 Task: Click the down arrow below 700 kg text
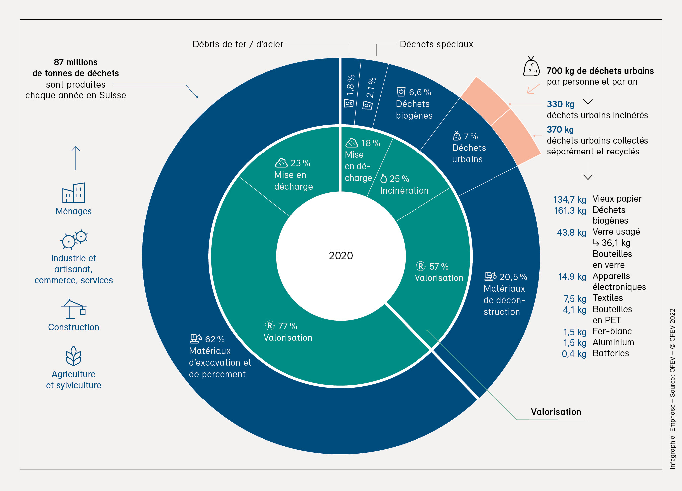pyautogui.click(x=588, y=96)
